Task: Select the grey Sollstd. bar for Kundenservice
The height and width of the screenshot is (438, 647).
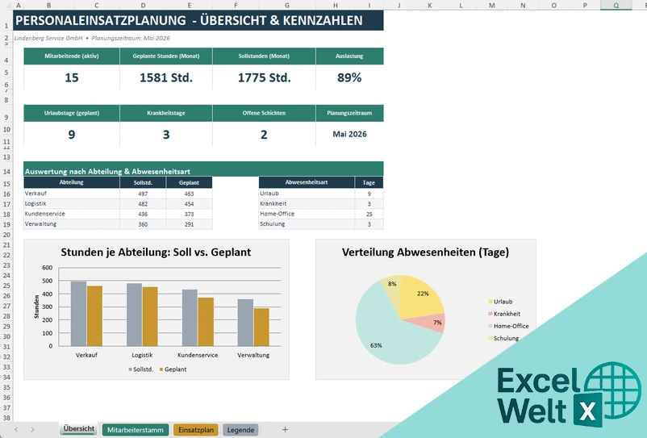Action: click(190, 318)
